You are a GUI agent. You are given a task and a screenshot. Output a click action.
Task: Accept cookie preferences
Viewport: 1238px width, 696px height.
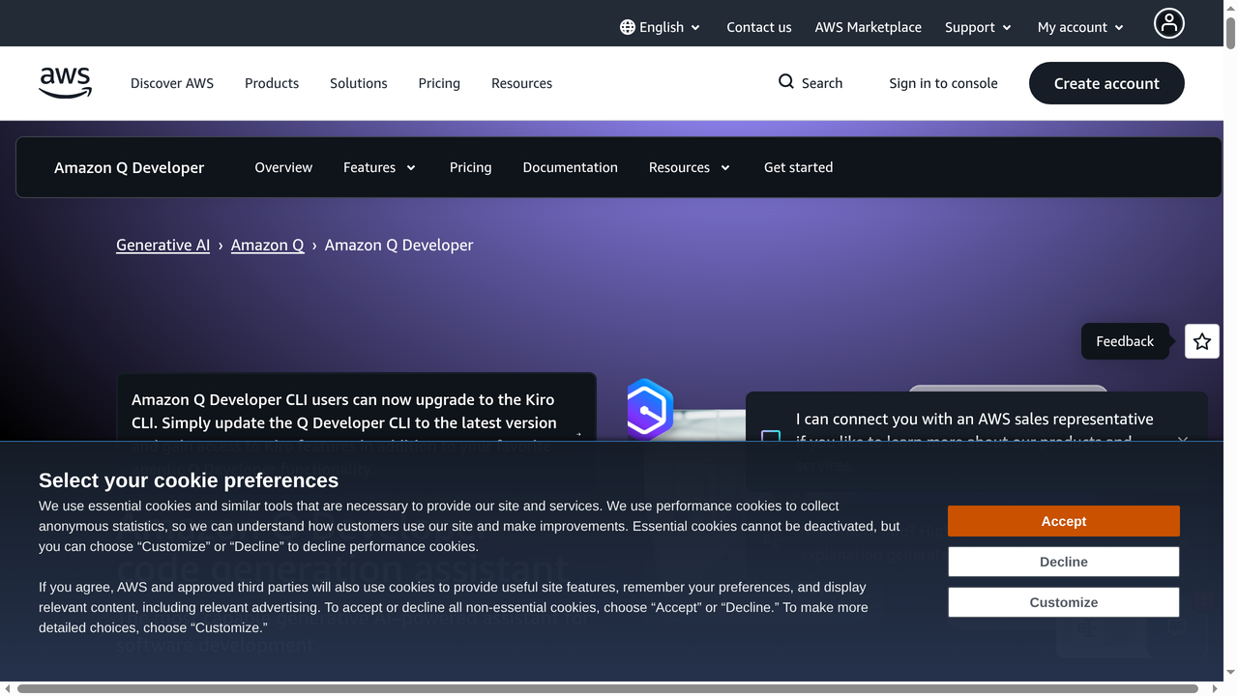tap(1063, 520)
